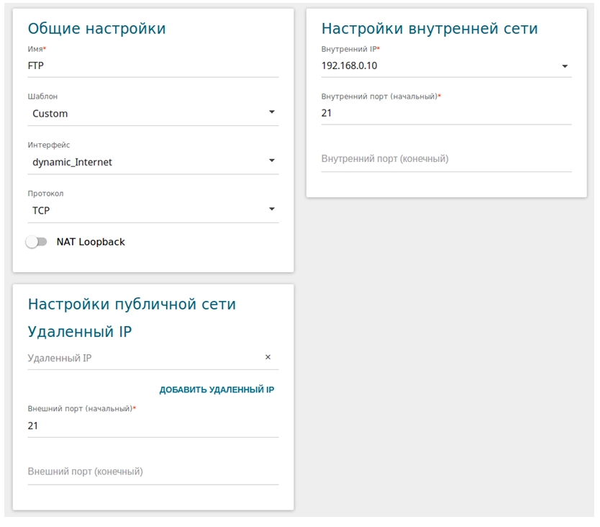Expand the interface list showing dynamic_Internet
The width and height of the screenshot is (600, 527).
click(x=144, y=163)
